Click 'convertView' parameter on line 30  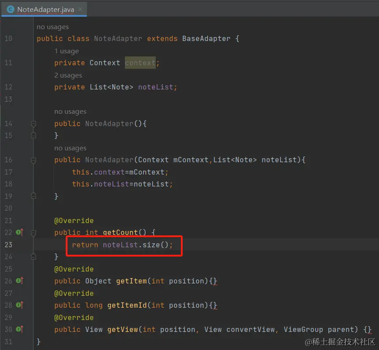(251, 329)
